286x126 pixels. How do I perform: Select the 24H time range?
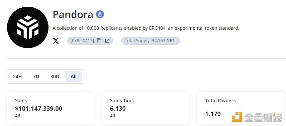tap(17, 77)
